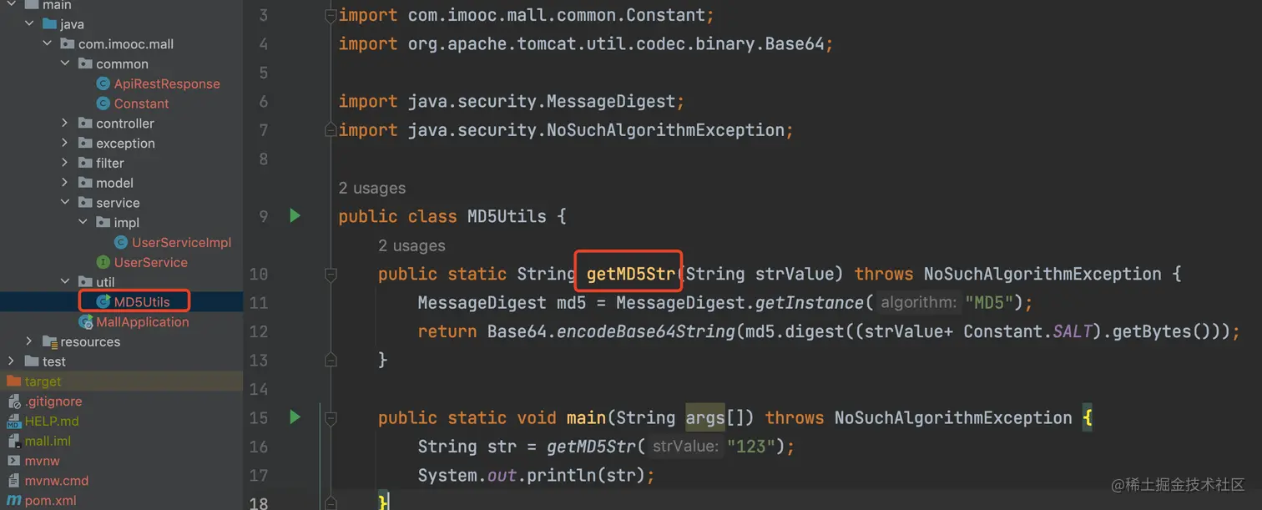Click the MD5Utils class icon
This screenshot has height=510, width=1262.
point(103,301)
